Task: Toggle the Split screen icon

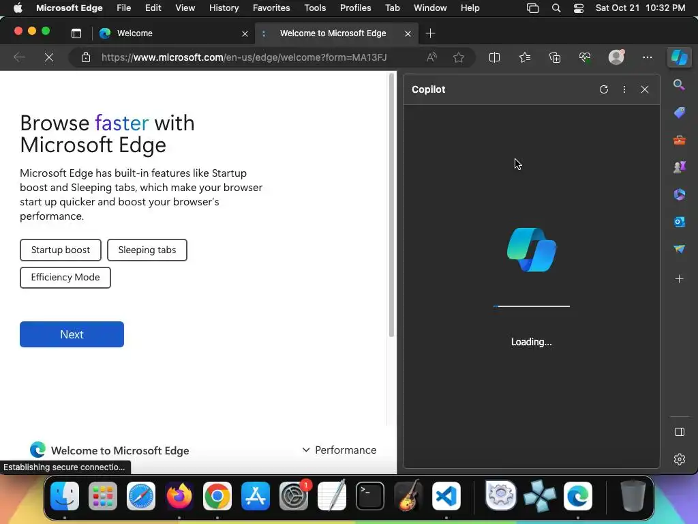Action: pos(494,57)
